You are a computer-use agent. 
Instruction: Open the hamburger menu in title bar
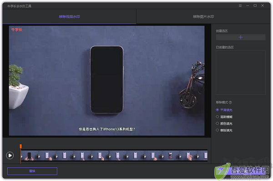tap(240, 6)
